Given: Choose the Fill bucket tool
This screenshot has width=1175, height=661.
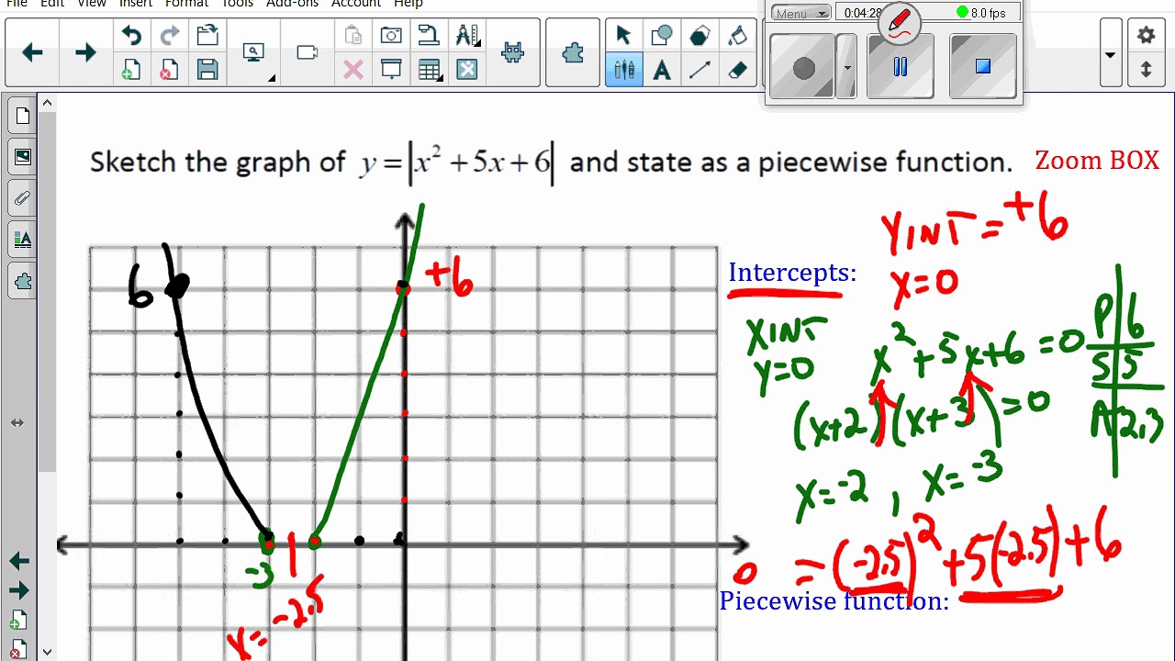Looking at the screenshot, I should (738, 36).
